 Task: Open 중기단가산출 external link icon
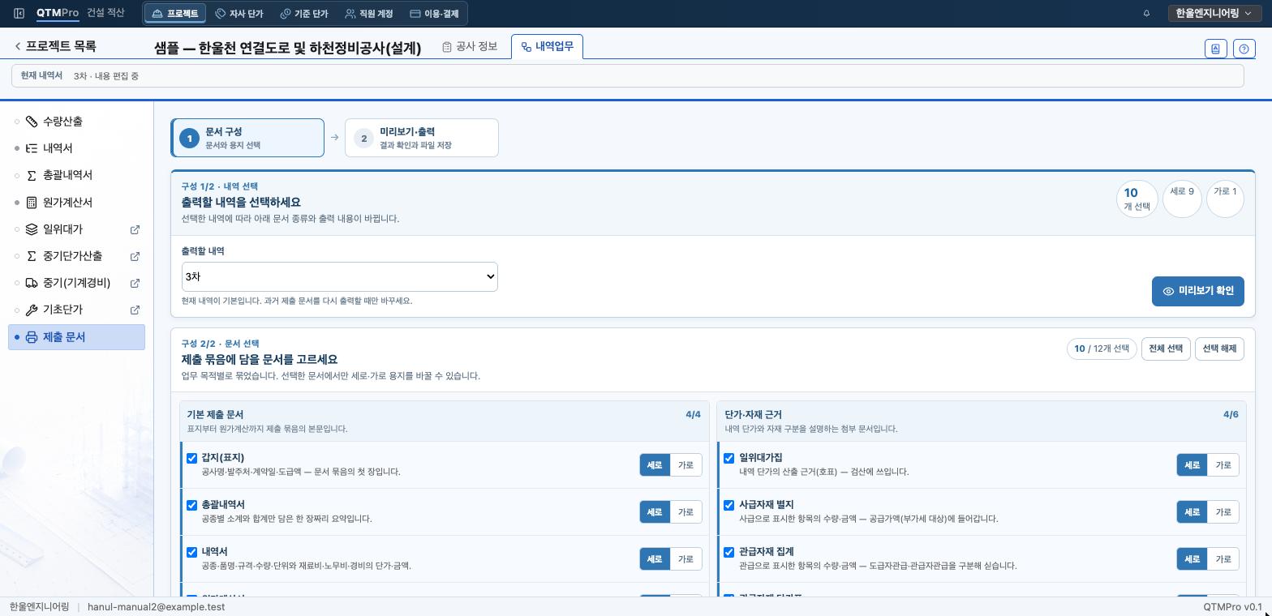(135, 256)
